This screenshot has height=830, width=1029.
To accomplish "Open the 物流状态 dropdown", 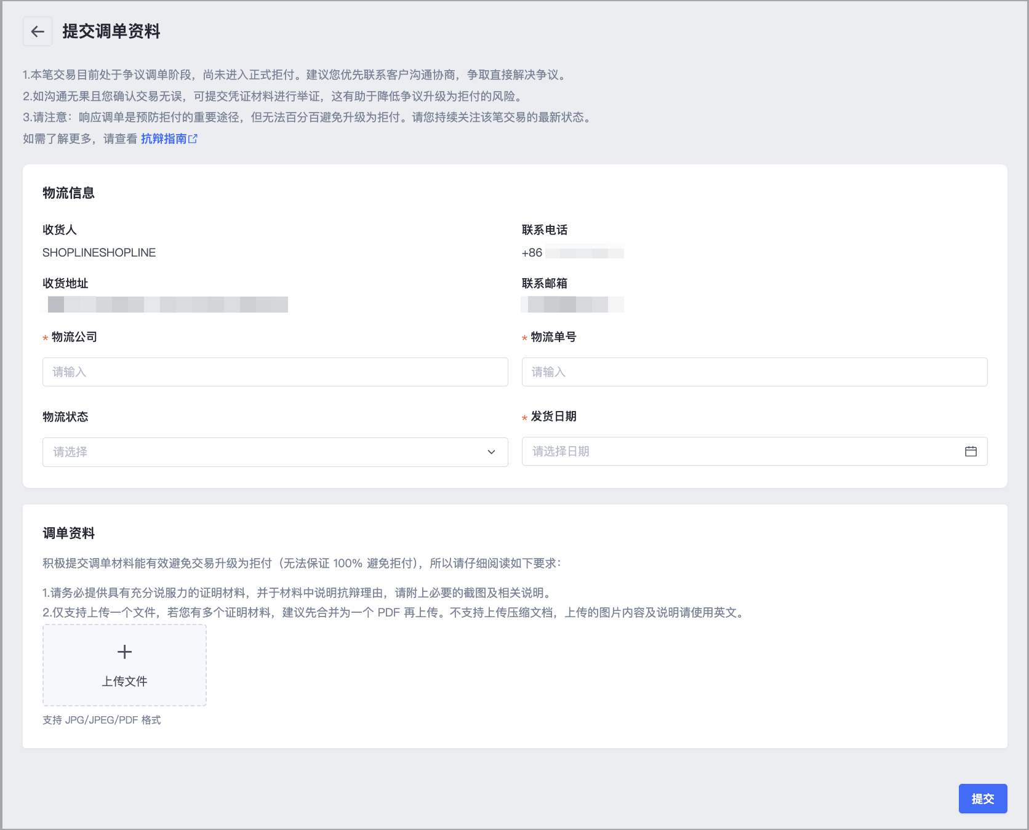I will pos(275,452).
